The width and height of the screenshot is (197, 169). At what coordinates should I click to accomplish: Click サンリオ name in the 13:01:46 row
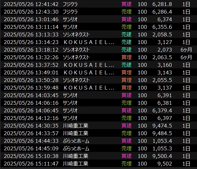click(70, 19)
